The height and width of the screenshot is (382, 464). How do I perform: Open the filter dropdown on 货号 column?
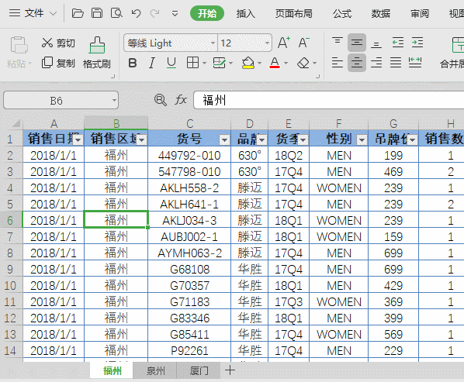coord(224,139)
